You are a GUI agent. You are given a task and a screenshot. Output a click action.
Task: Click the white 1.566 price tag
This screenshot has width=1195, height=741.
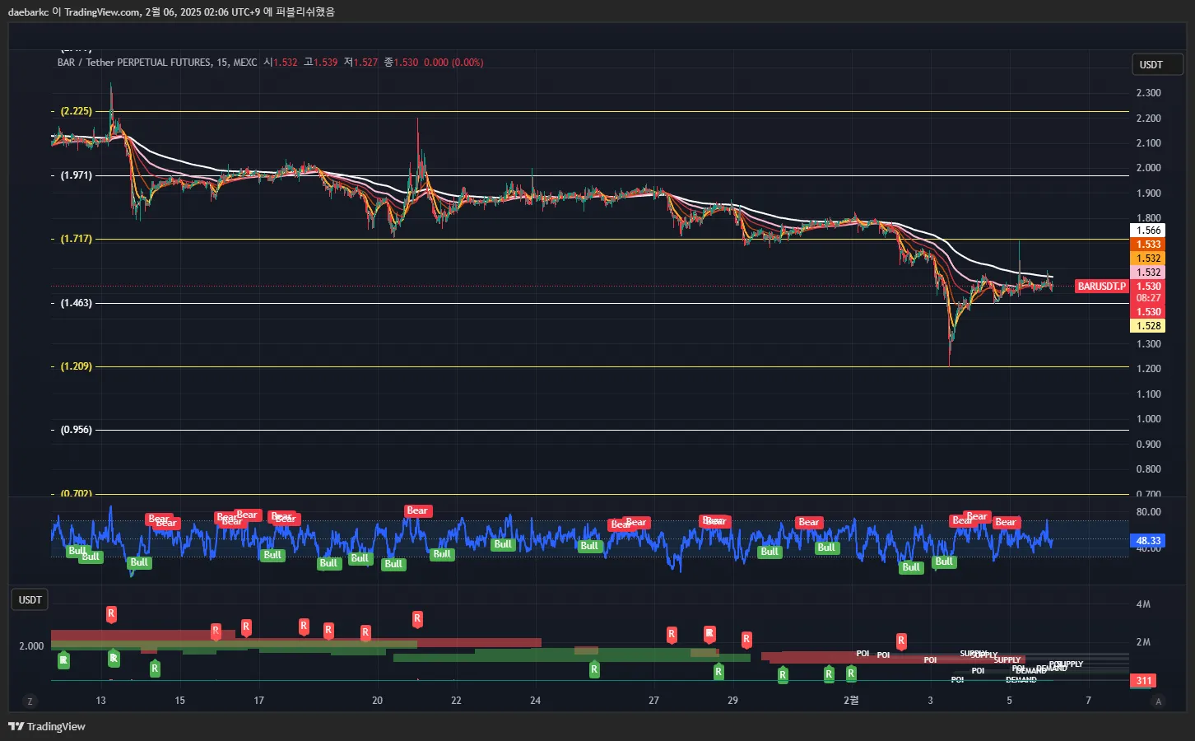coord(1148,231)
